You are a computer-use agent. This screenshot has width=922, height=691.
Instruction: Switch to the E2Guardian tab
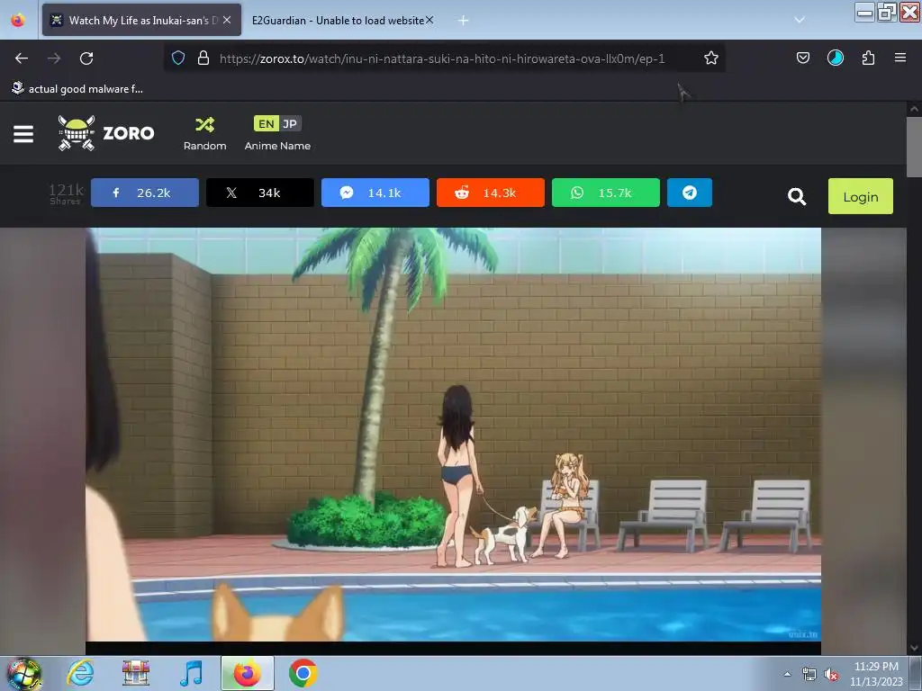[x=338, y=20]
